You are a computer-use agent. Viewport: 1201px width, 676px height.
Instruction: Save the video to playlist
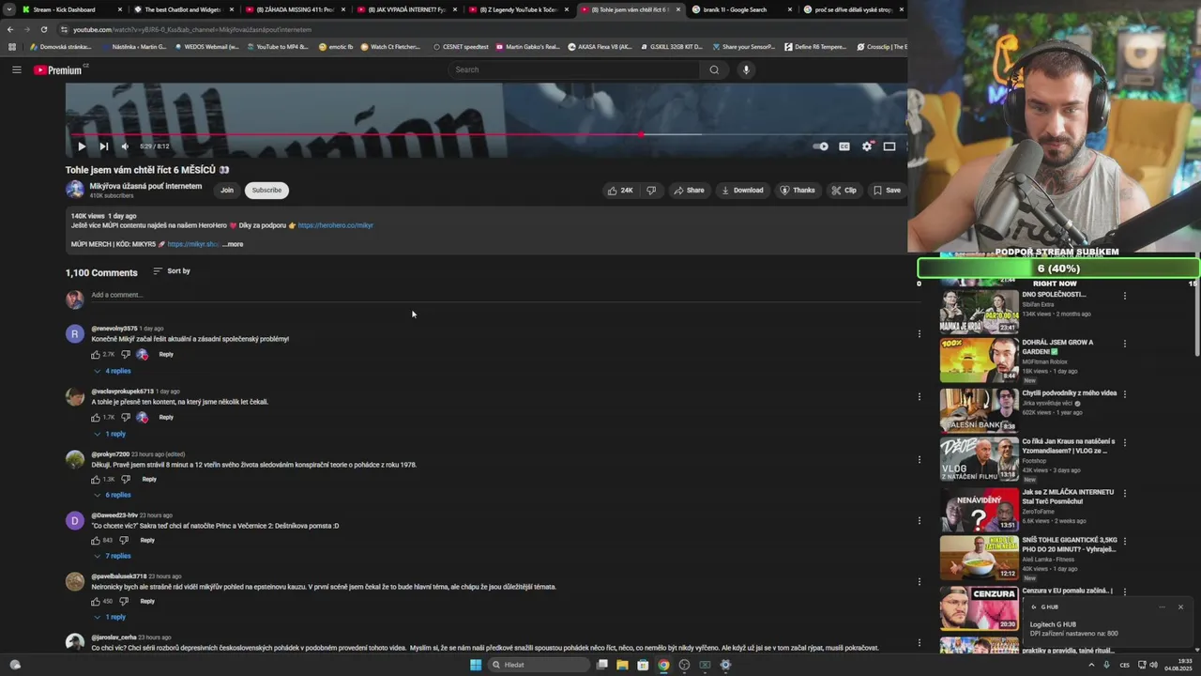tap(887, 191)
